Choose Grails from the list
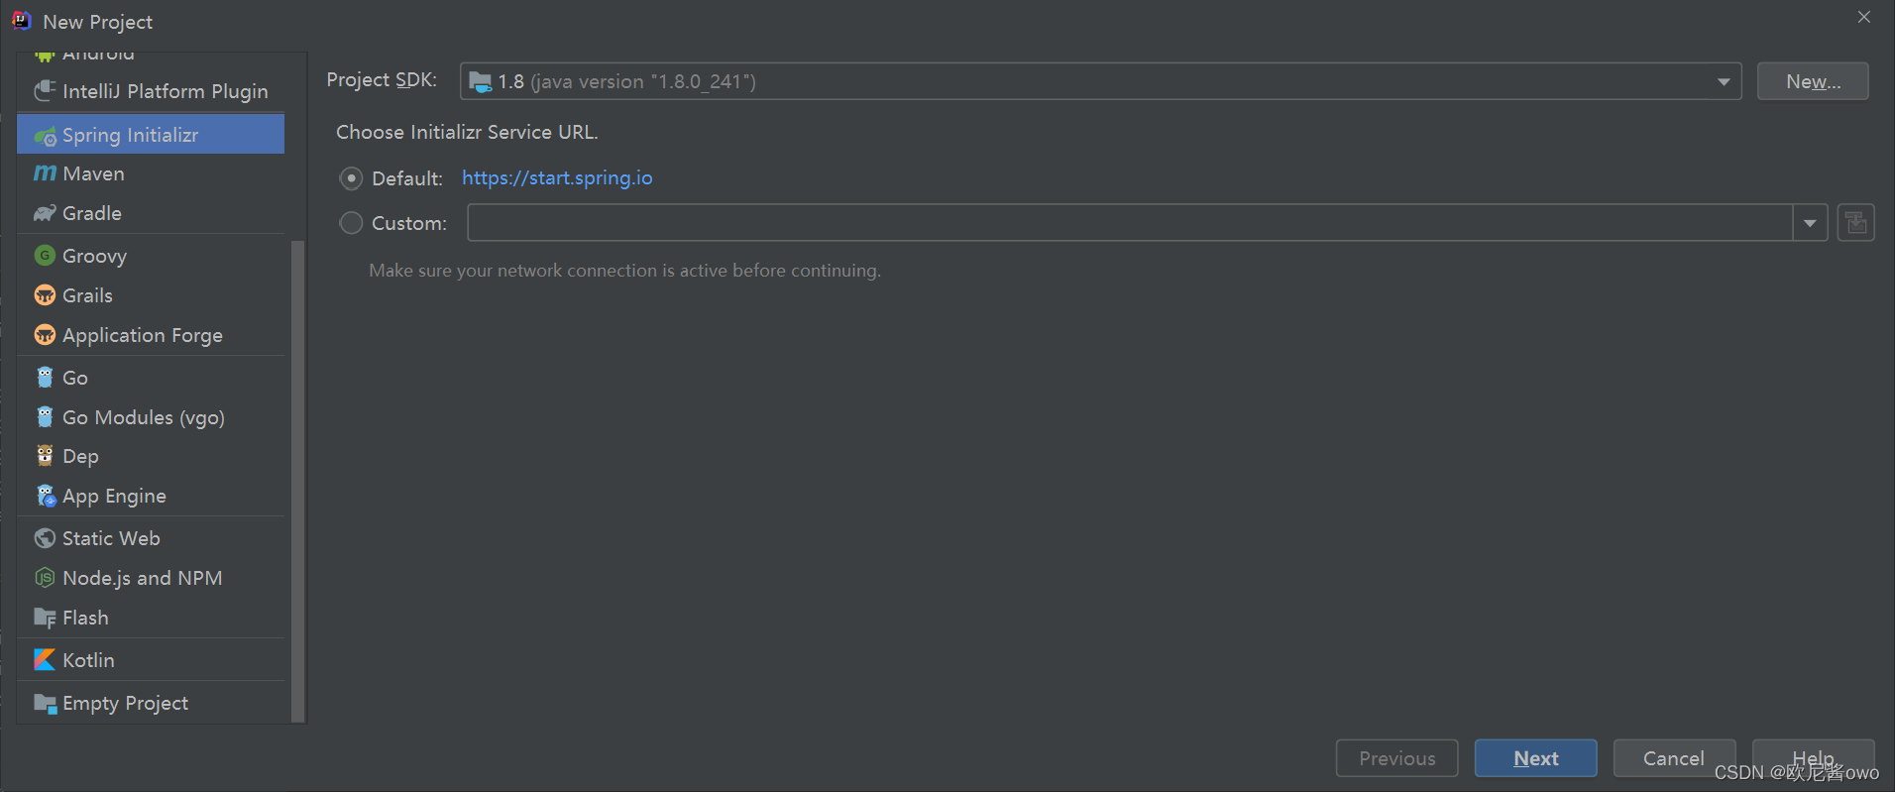 [x=151, y=295]
